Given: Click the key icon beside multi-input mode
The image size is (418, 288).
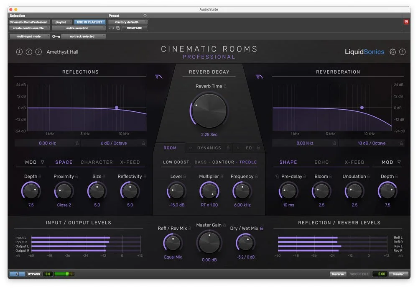Looking at the screenshot, I should [x=56, y=36].
